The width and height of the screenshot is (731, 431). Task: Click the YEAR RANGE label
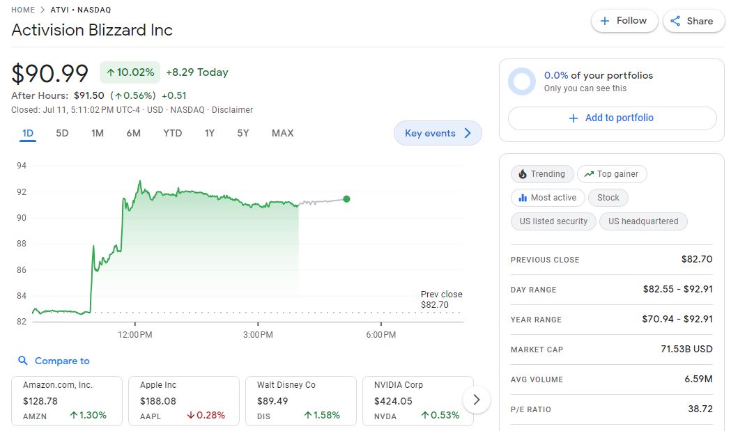pos(536,320)
